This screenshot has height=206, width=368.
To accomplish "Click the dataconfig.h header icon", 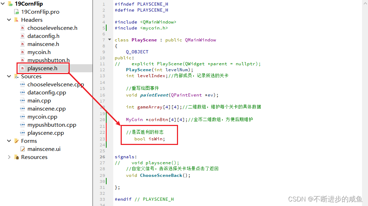I will 23,36.
